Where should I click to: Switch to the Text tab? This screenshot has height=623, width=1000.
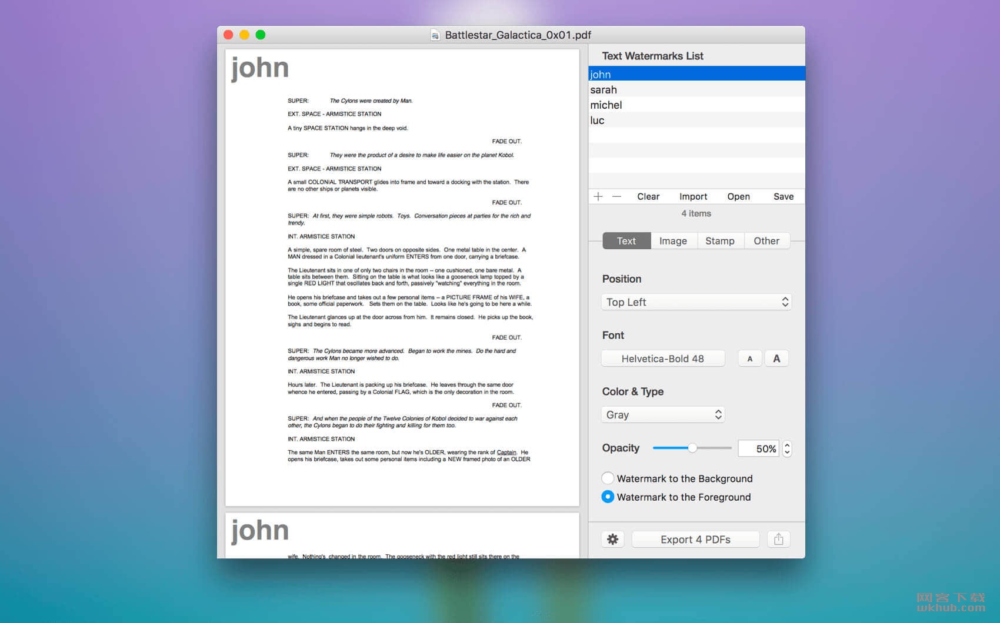point(626,241)
